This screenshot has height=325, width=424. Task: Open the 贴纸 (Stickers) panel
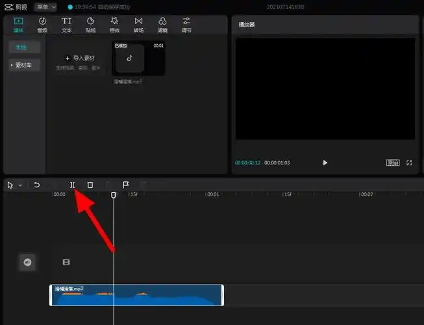(x=90, y=25)
